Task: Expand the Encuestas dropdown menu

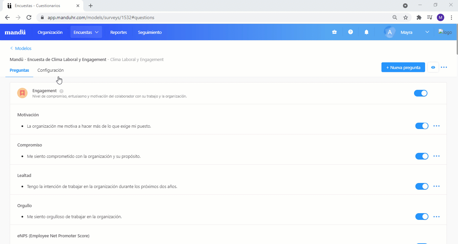Action: click(86, 32)
